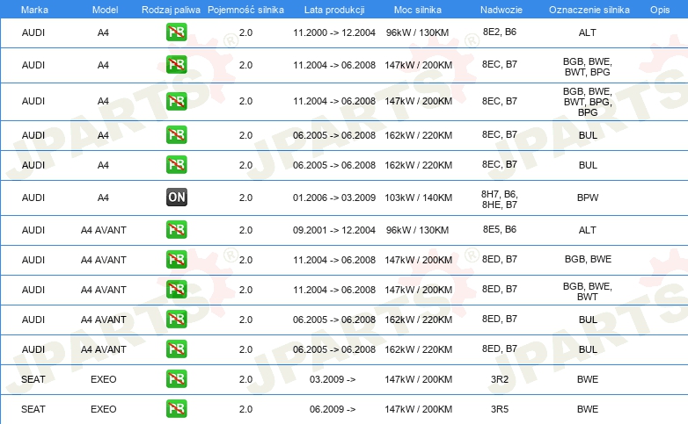
Task: Click the petrol icon in SEAT EXEO 3R5 row
Action: [176, 409]
